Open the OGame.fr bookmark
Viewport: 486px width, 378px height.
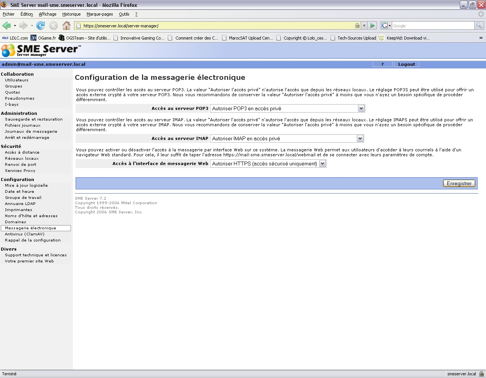43,38
